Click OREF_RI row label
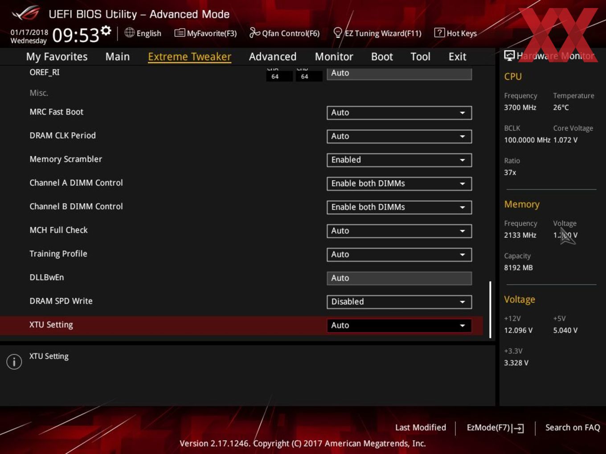Screen dimensions: 606x454 tap(44, 72)
